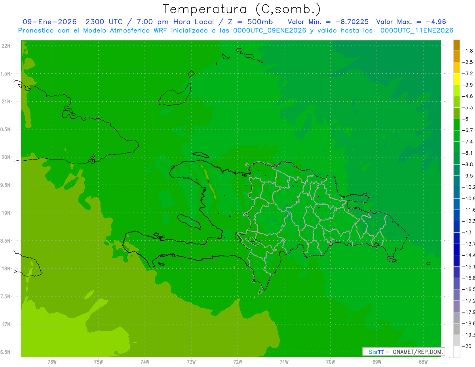Image resolution: width=475 pixels, height=367 pixels.
Task: Click "Valor Min. = -8.70225" readout
Action: click(x=329, y=22)
